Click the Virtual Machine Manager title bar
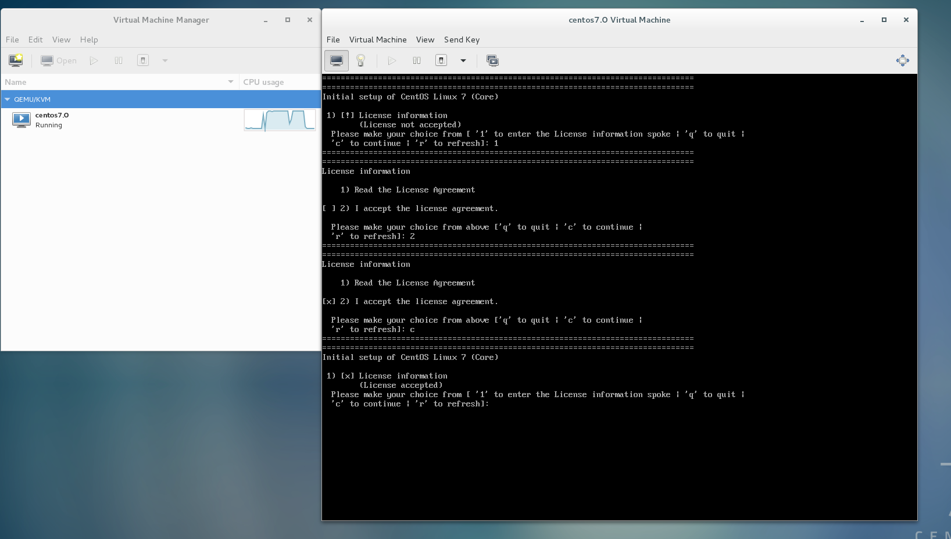This screenshot has height=539, width=951. click(x=161, y=20)
